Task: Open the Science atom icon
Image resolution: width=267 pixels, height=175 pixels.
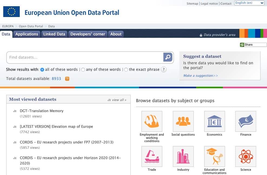Action: coord(246,156)
